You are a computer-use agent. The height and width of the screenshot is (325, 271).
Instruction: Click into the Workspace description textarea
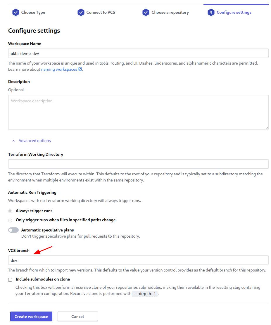(x=138, y=112)
